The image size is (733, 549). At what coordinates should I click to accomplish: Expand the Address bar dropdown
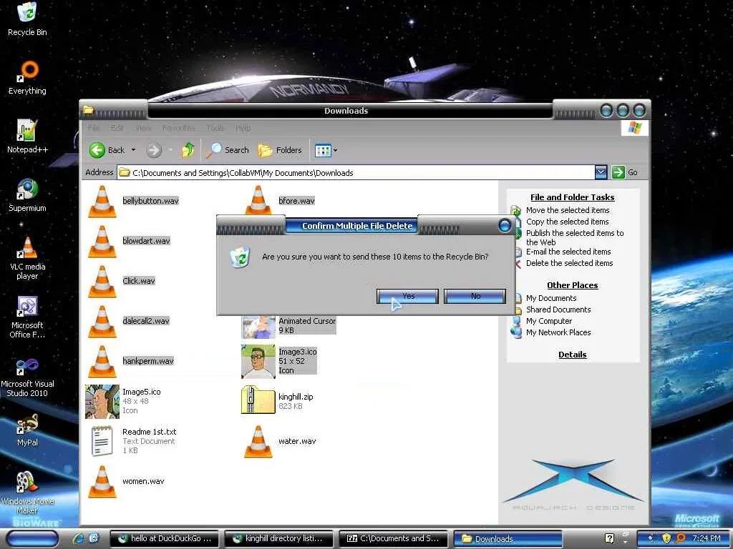[601, 172]
